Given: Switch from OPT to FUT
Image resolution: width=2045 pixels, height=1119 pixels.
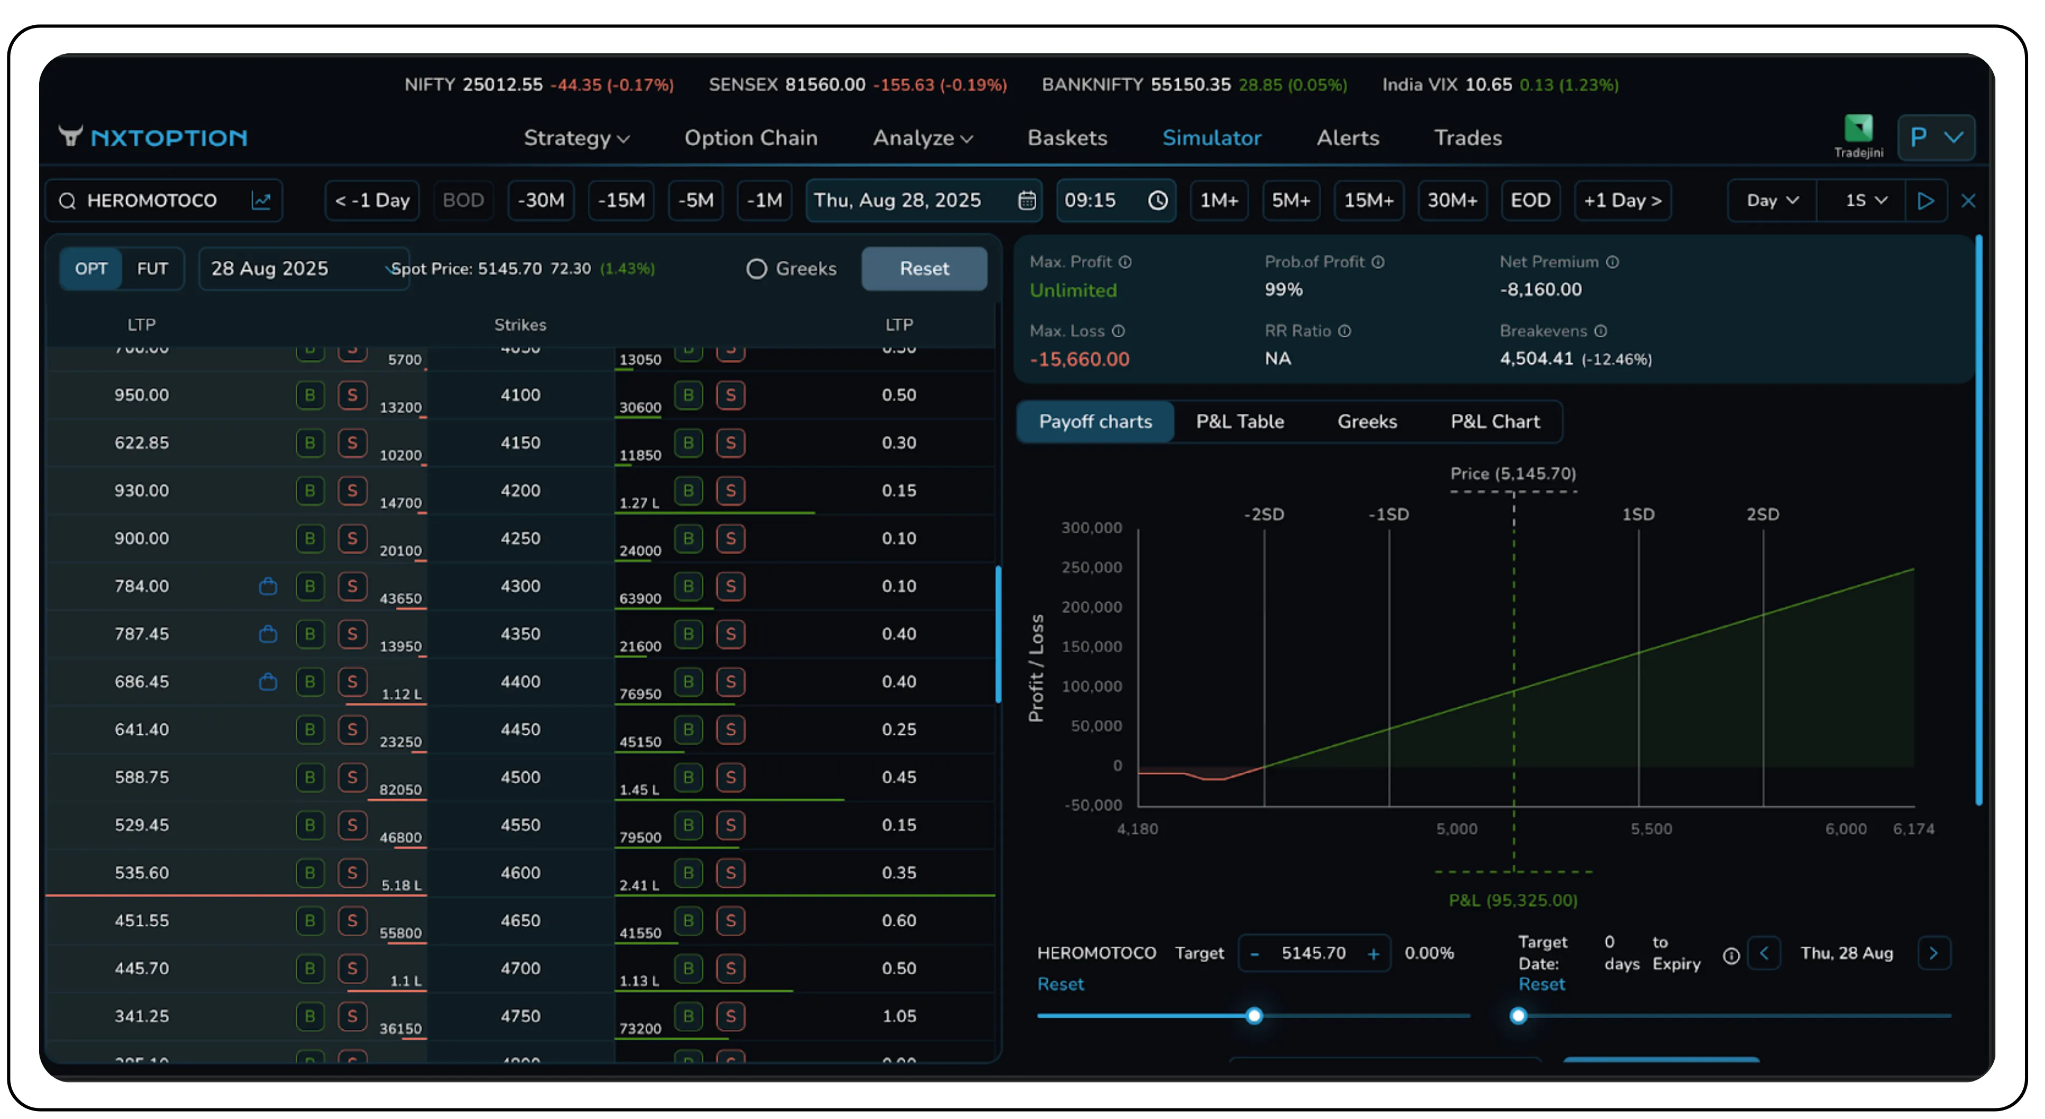Looking at the screenshot, I should pos(152,268).
